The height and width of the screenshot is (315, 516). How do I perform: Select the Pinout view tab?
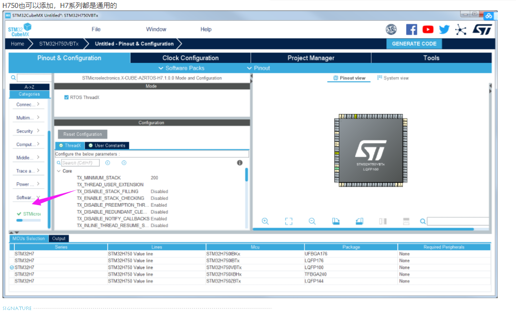point(349,78)
